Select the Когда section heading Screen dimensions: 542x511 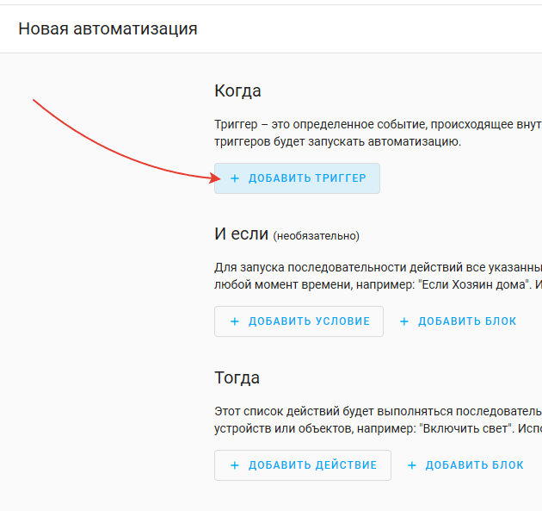tap(237, 91)
